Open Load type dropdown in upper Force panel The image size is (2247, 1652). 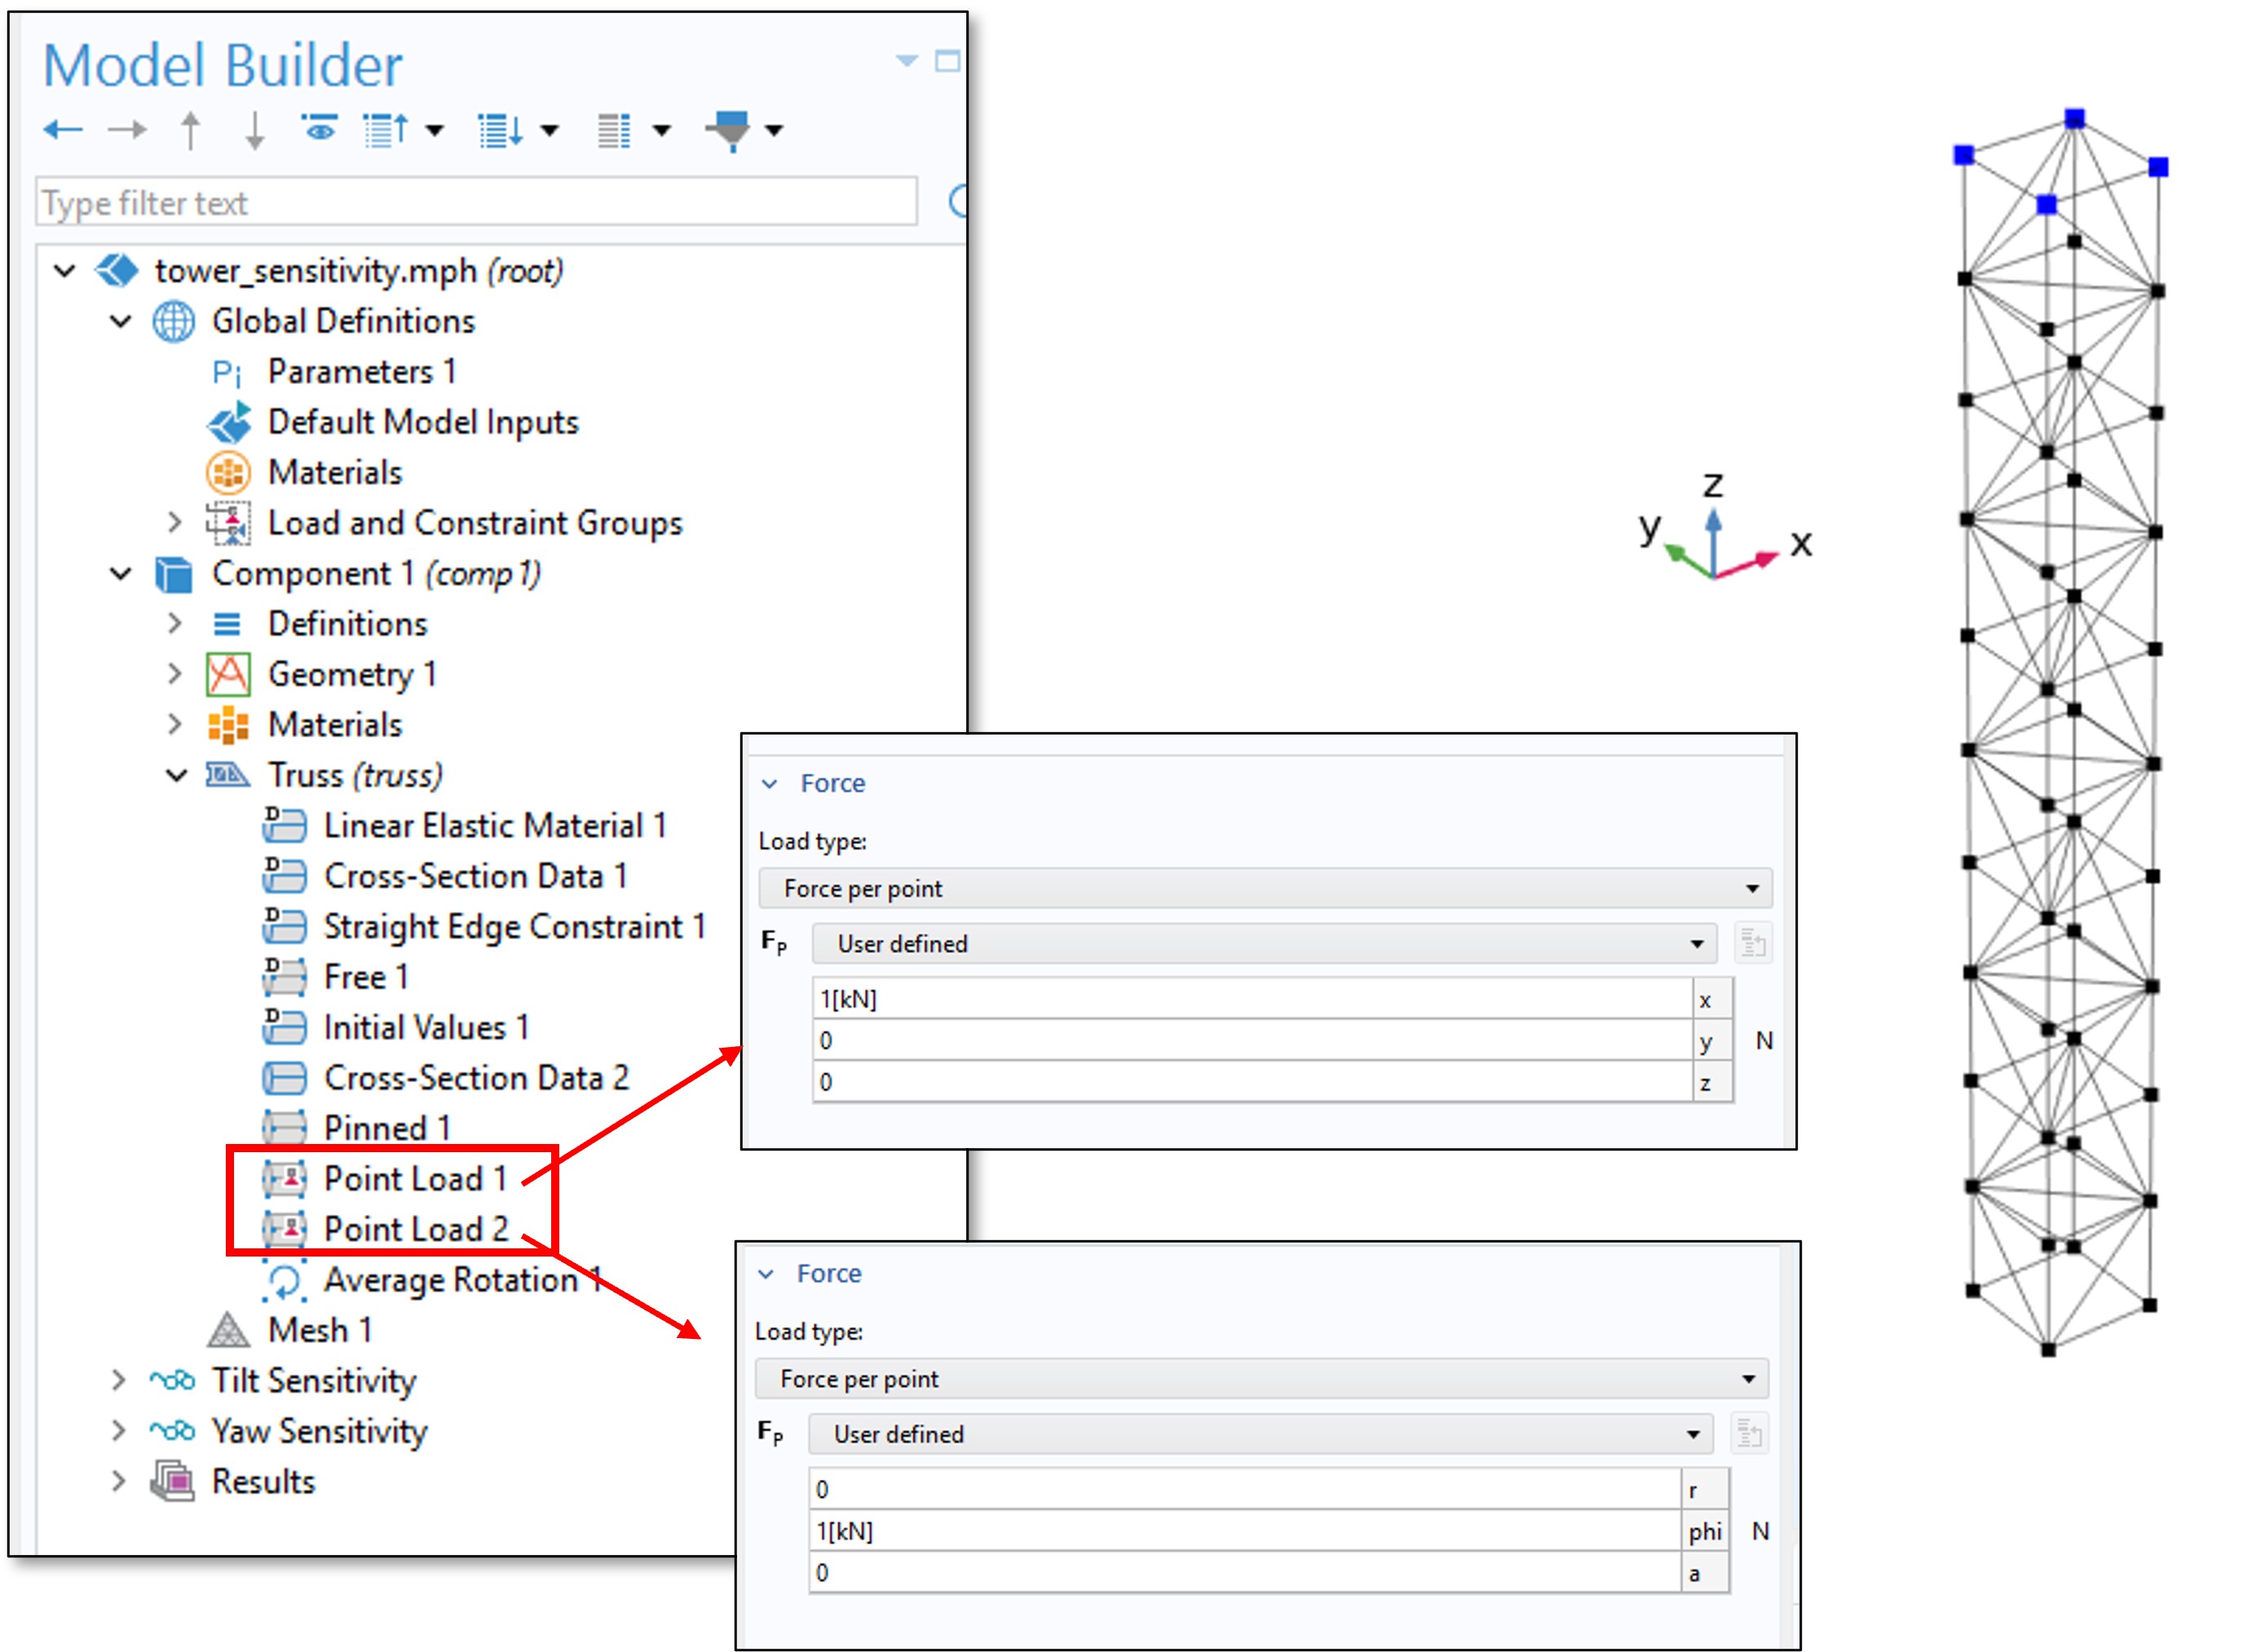1264,888
